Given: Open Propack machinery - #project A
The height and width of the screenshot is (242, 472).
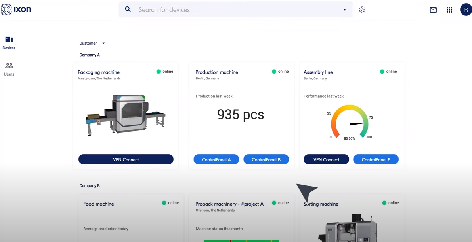Looking at the screenshot, I should pos(229,204).
